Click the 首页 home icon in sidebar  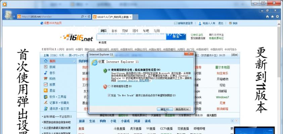tap(46, 61)
